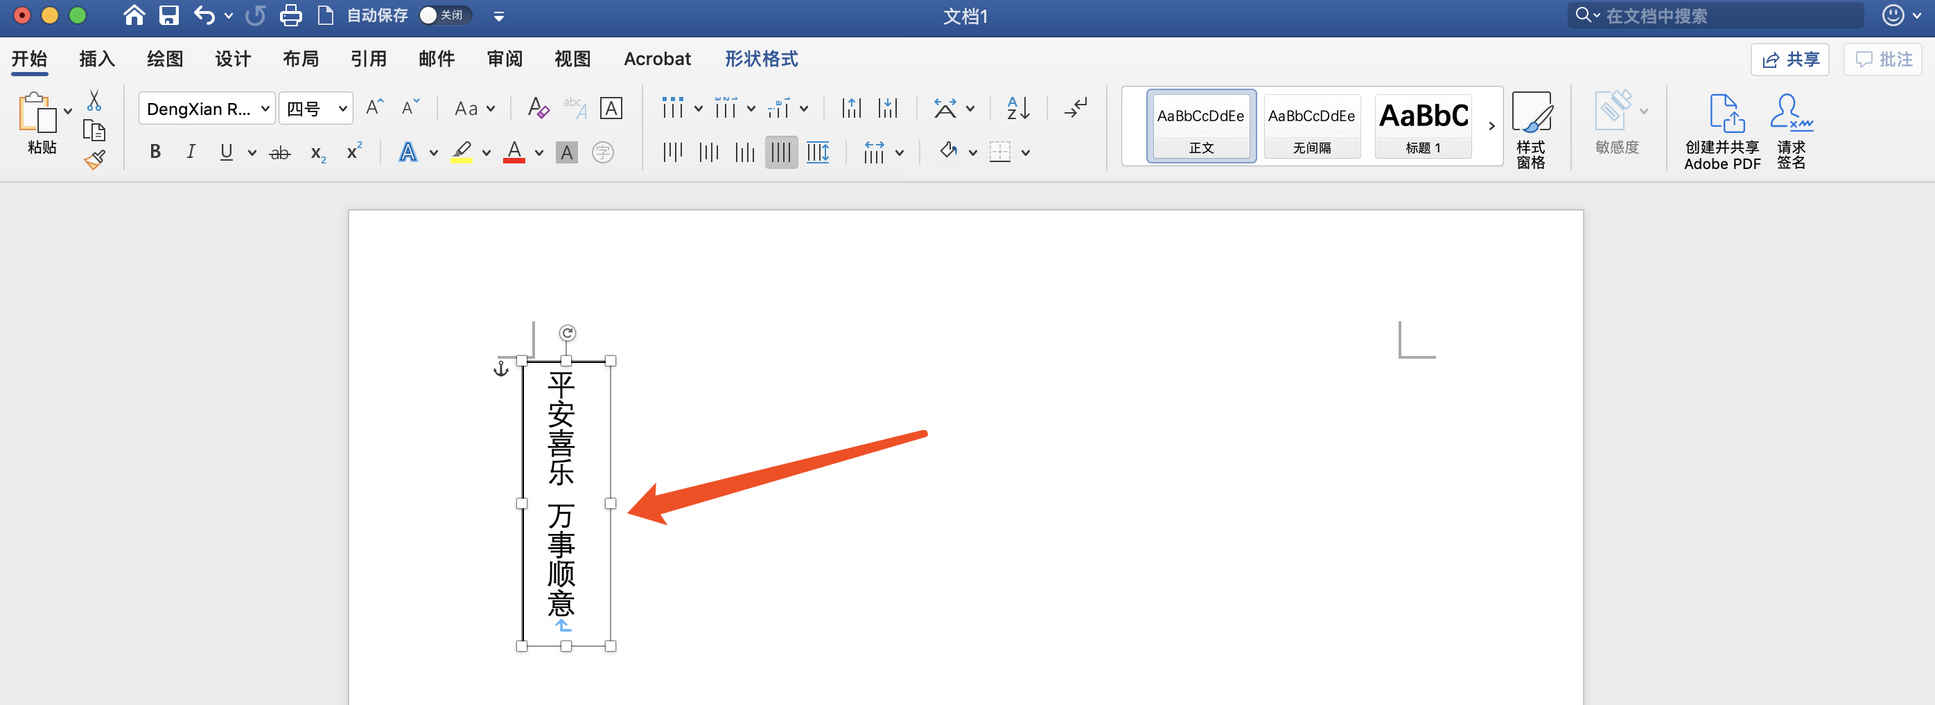Toggle bold formatting

point(155,152)
